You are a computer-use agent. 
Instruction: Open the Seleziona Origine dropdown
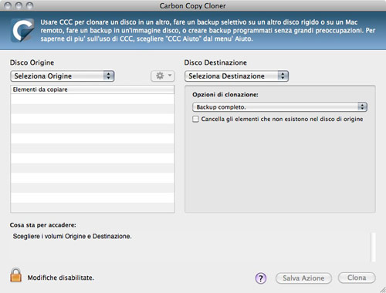pos(63,76)
